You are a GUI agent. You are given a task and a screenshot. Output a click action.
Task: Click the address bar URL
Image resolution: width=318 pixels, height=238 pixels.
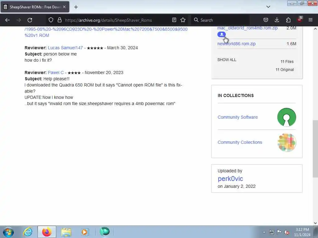(108, 20)
